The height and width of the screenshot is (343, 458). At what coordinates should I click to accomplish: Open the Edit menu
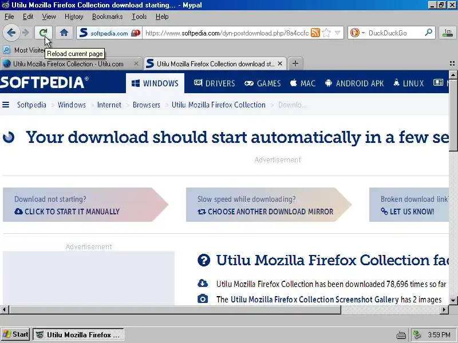coord(28,17)
